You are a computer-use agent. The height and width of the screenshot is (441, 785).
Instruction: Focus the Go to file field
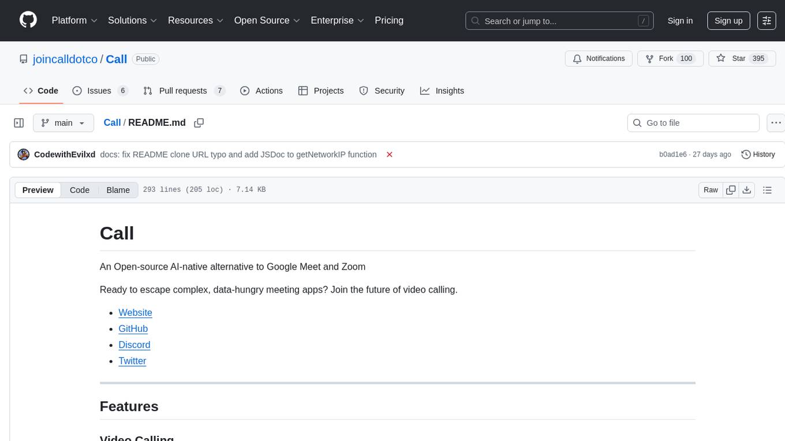coord(693,123)
